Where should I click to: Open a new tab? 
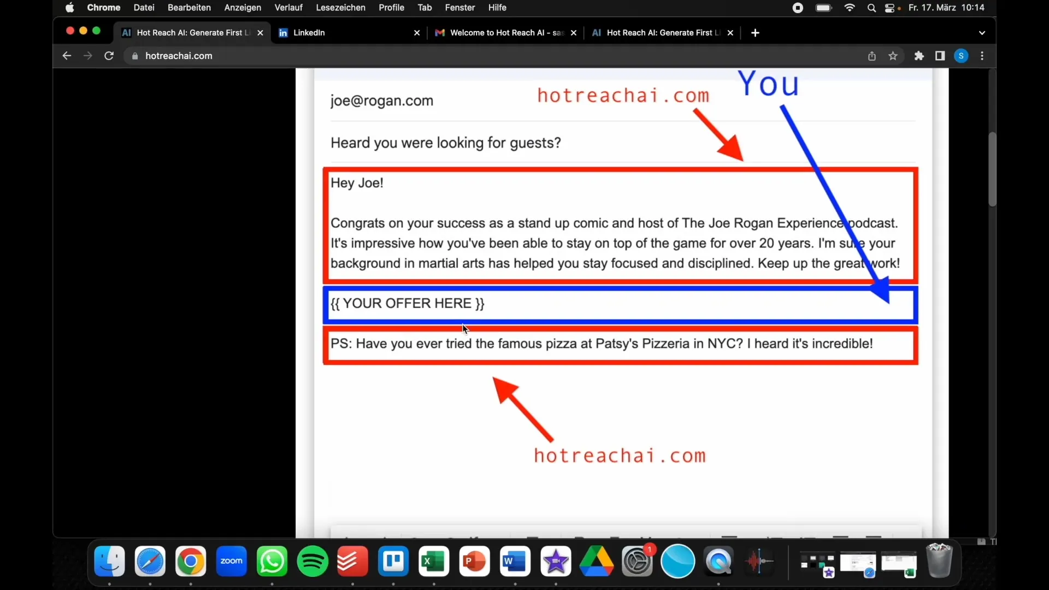755,33
